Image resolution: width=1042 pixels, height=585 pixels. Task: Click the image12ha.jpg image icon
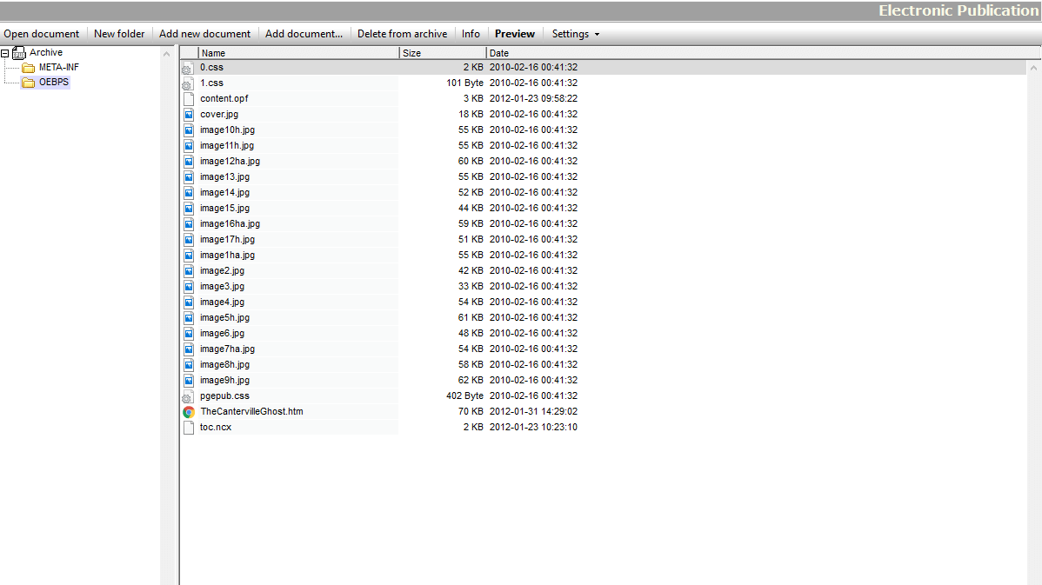189,162
